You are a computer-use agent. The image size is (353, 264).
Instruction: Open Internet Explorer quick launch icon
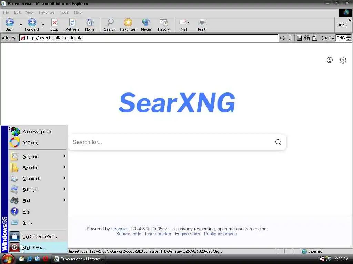click(29, 259)
